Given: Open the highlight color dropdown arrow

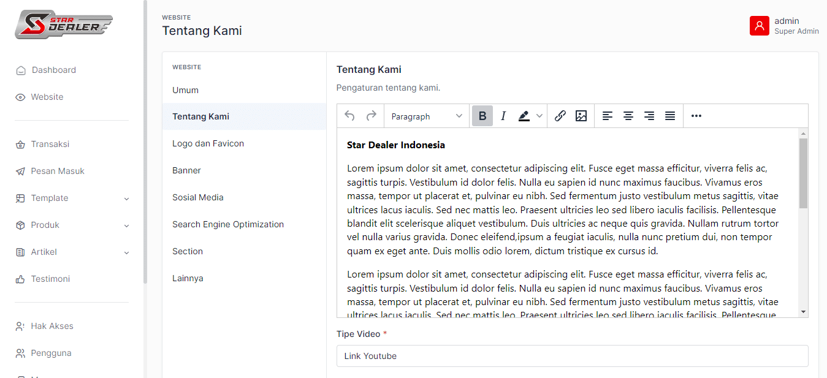Looking at the screenshot, I should coord(539,116).
